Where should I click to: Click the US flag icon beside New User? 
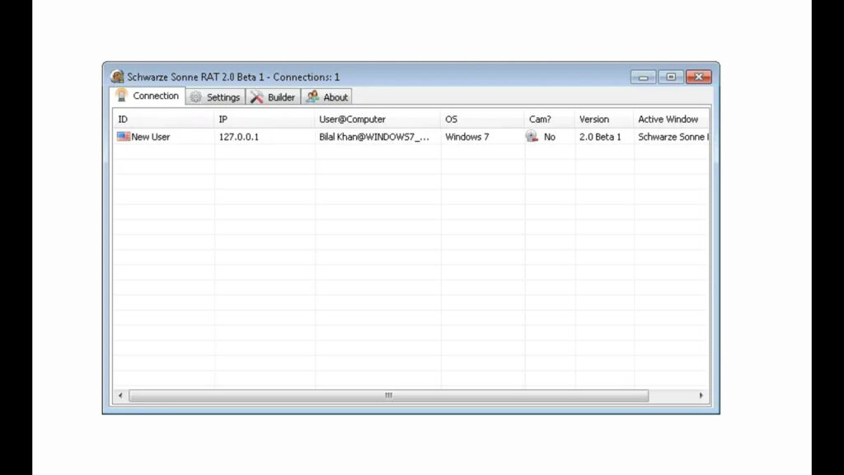coord(124,136)
